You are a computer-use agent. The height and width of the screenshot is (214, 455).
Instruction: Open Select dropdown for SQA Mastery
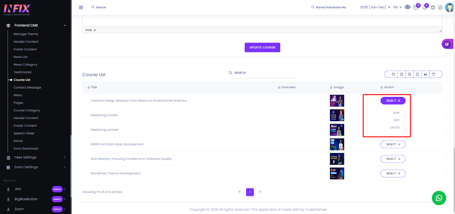coord(393,159)
